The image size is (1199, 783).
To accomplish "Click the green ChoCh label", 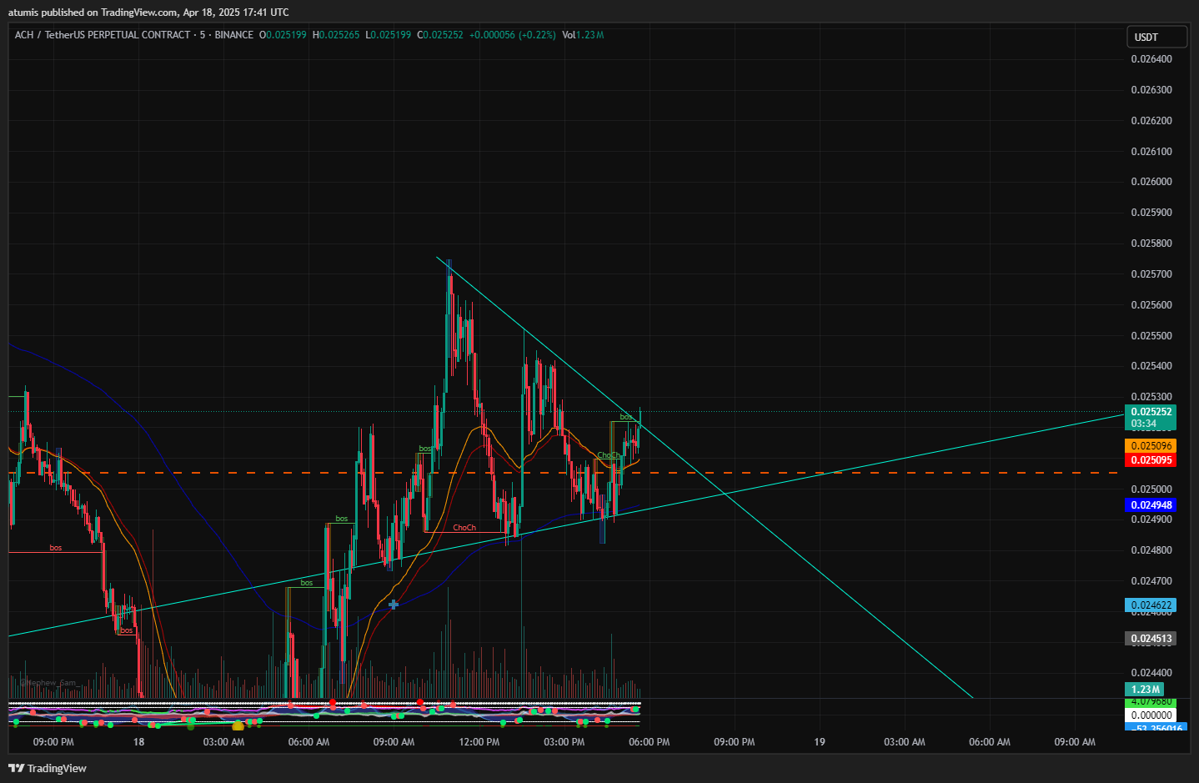I will click(609, 455).
